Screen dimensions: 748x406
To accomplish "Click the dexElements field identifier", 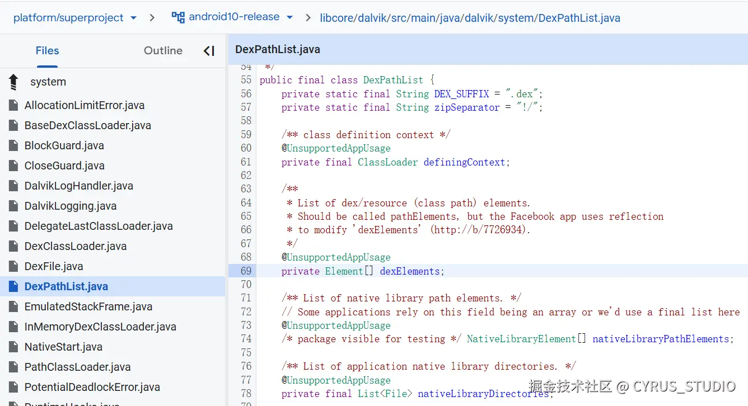I will 410,271.
